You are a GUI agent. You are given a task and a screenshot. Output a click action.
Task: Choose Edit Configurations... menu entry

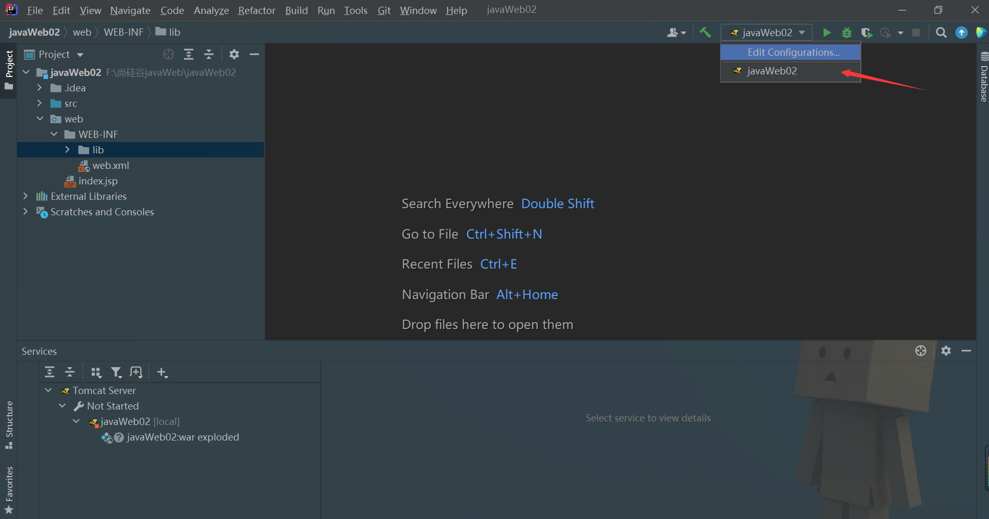tap(790, 52)
